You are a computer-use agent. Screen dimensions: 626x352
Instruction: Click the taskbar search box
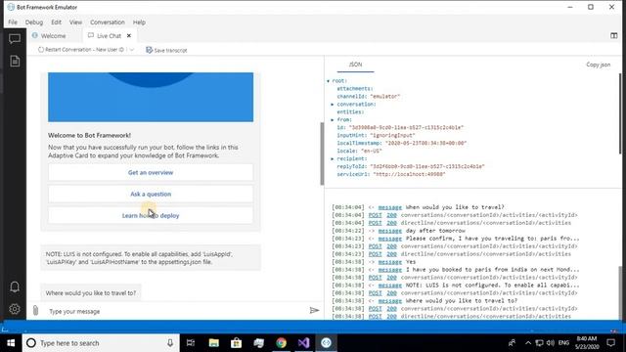pos(101,343)
